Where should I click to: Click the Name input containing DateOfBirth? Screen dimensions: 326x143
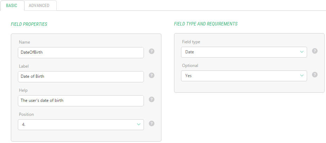coord(81,53)
